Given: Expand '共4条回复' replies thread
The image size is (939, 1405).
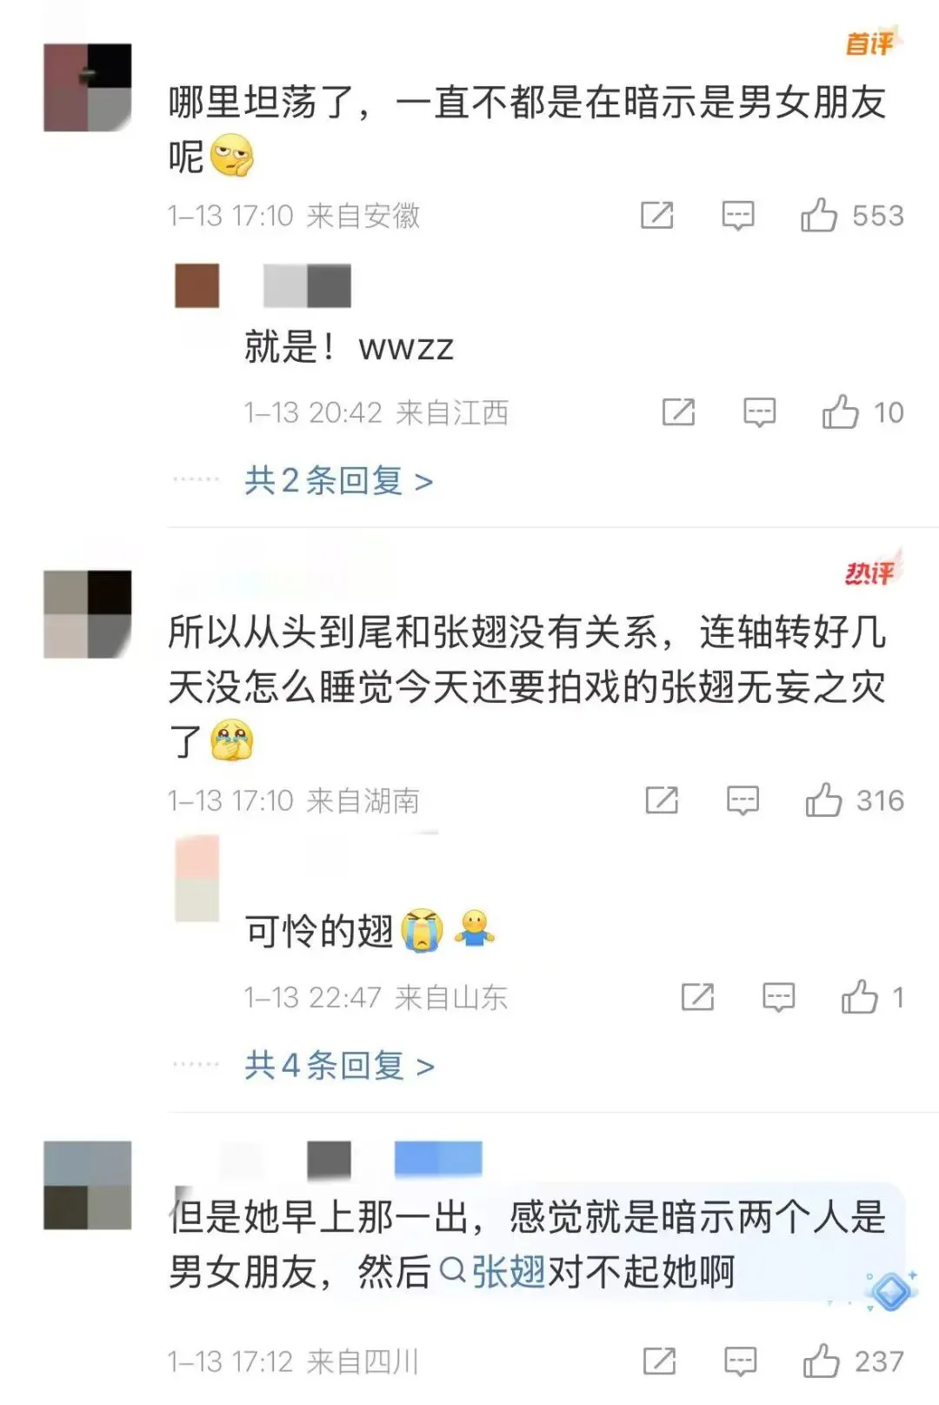Looking at the screenshot, I should pos(339,1065).
